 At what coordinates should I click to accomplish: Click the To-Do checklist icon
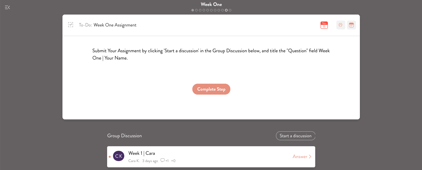(x=70, y=25)
